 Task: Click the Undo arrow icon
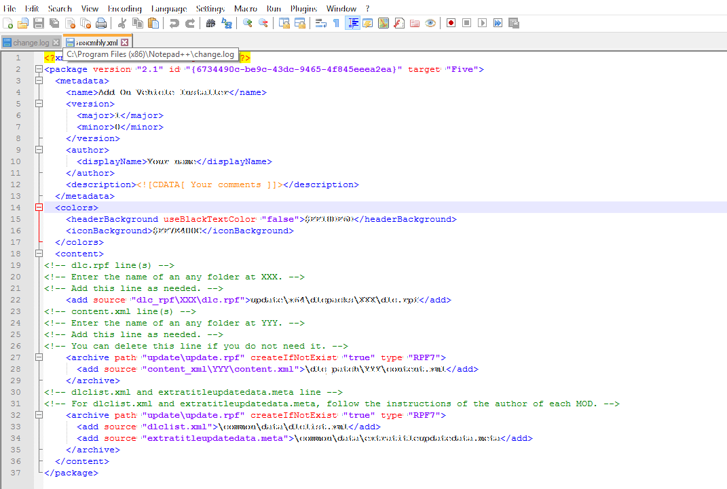click(x=174, y=23)
